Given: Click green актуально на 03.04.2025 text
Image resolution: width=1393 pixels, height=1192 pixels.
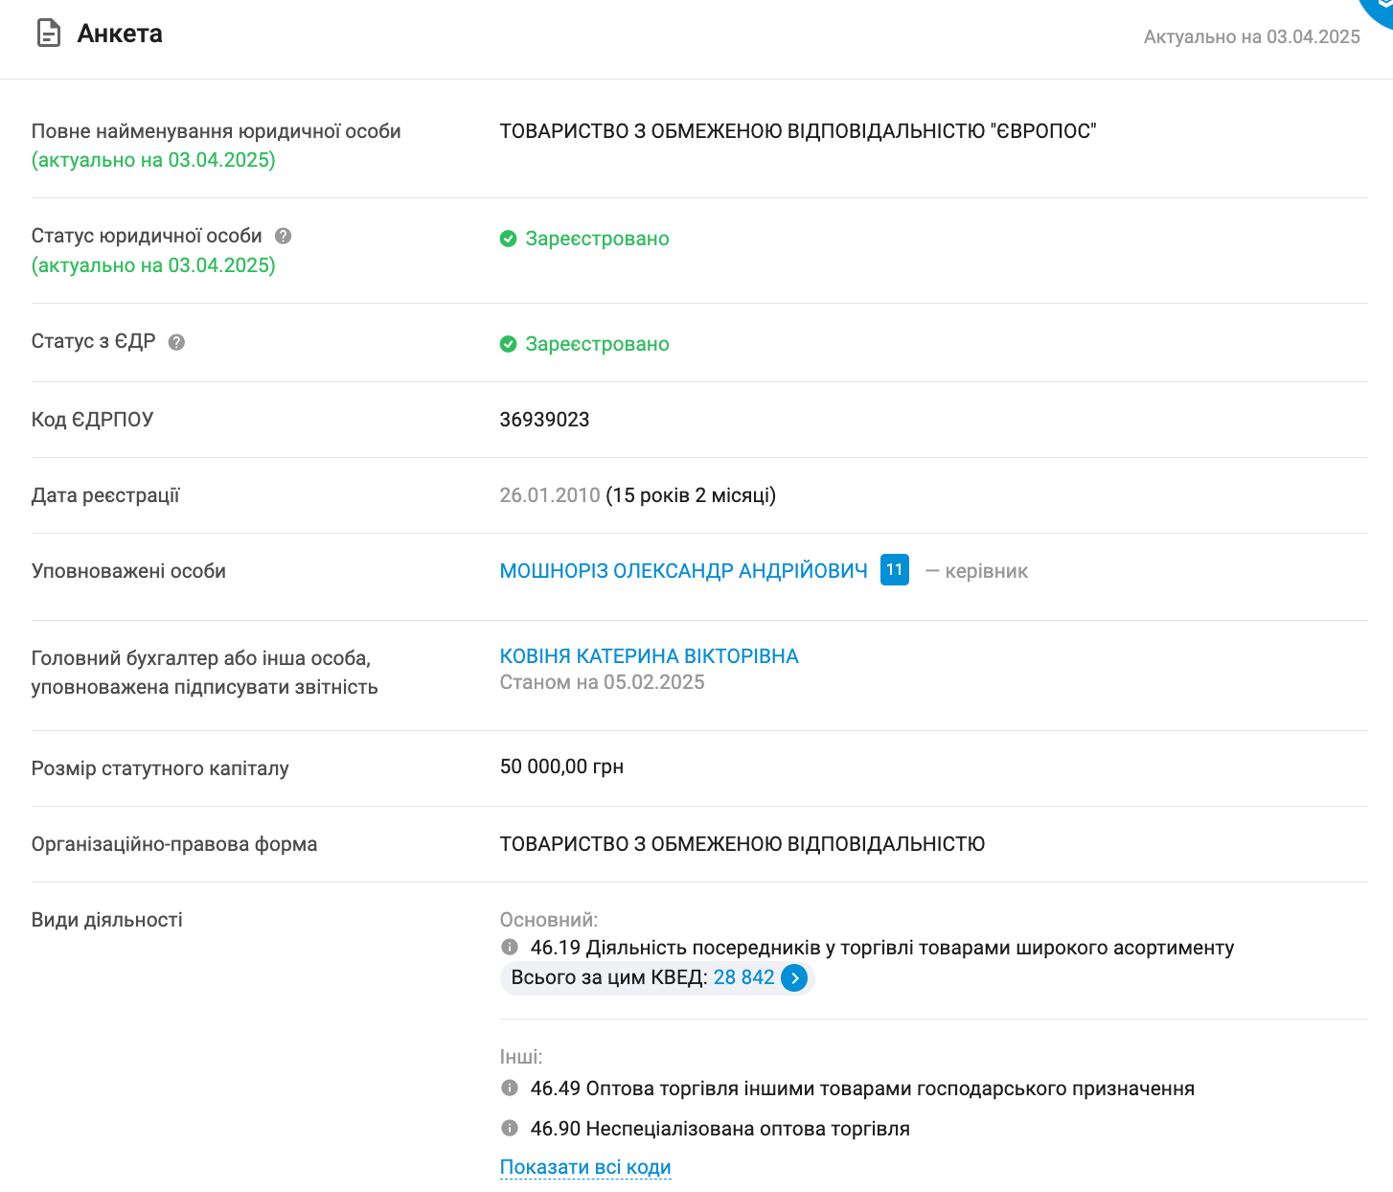Looking at the screenshot, I should click(153, 160).
